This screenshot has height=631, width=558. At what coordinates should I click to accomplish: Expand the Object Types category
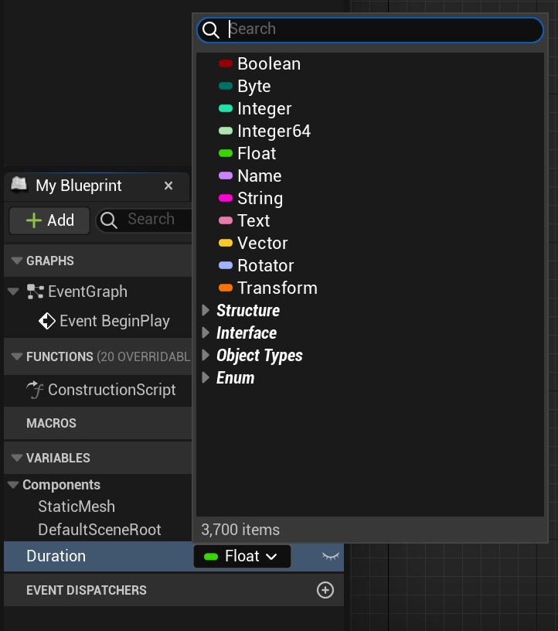tap(206, 355)
